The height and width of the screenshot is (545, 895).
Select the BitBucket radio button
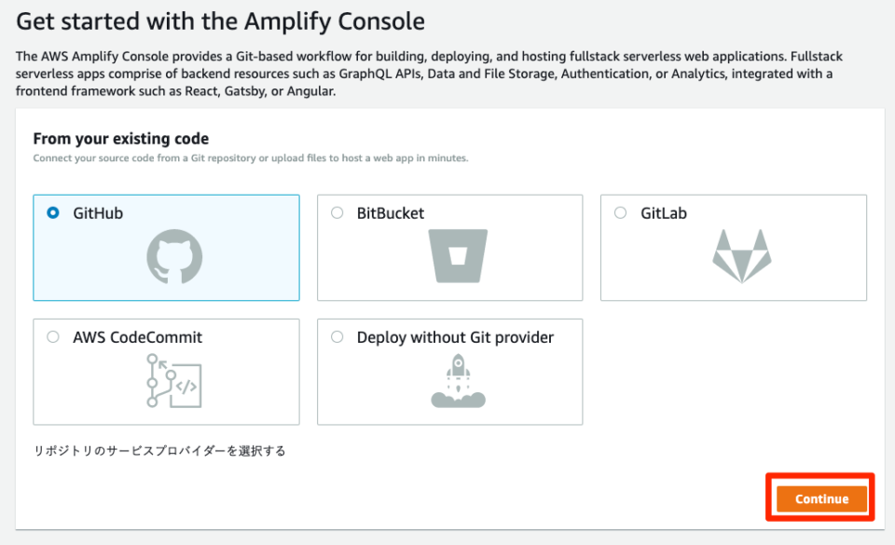pyautogui.click(x=337, y=212)
